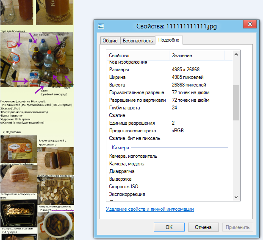Open Удаление свойств и личной информации link
This screenshot has width=263, height=240.
click(x=150, y=209)
